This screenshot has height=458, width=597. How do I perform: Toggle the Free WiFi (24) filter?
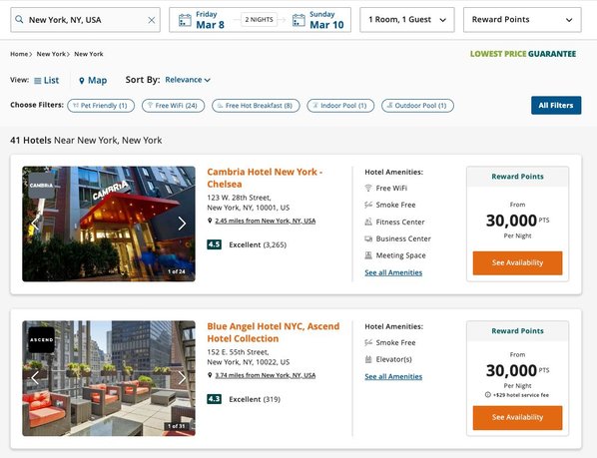point(174,106)
